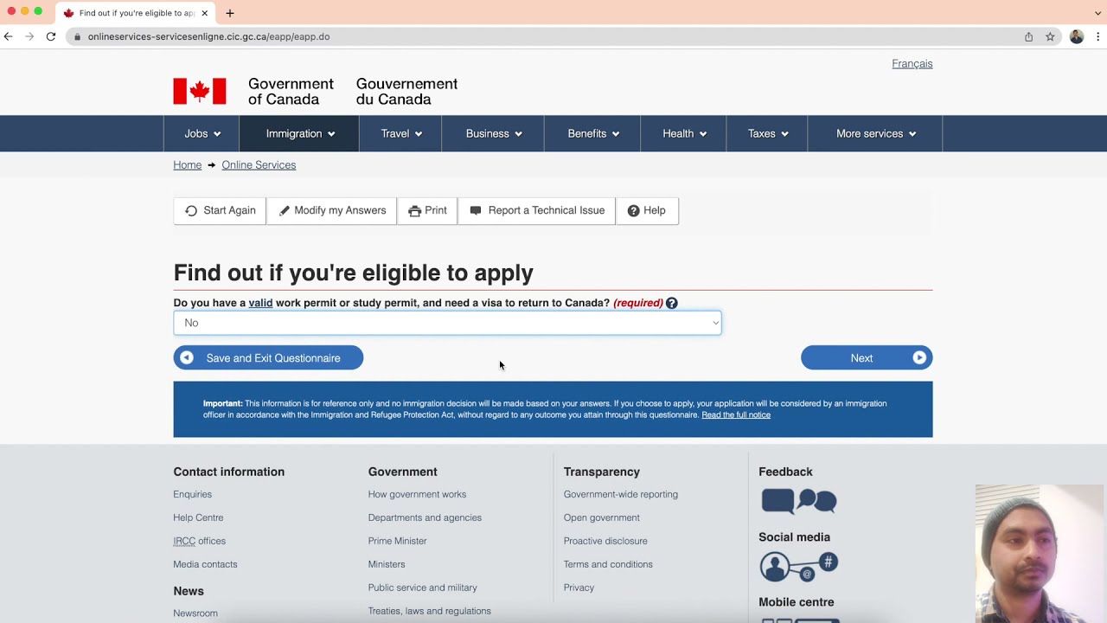Click the Government of Canada flag logo
The image size is (1107, 623).
[x=200, y=91]
